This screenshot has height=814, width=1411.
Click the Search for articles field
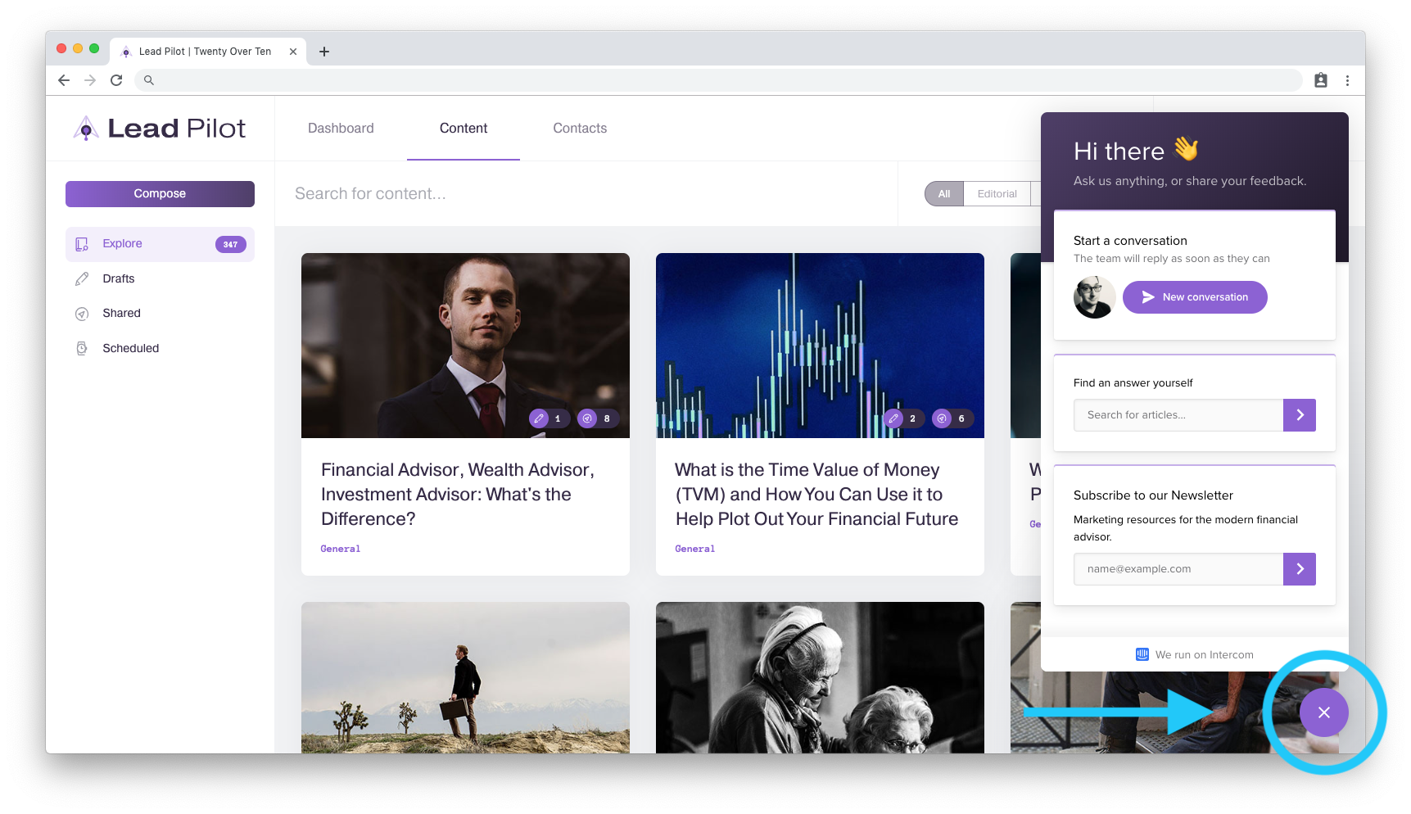point(1178,415)
